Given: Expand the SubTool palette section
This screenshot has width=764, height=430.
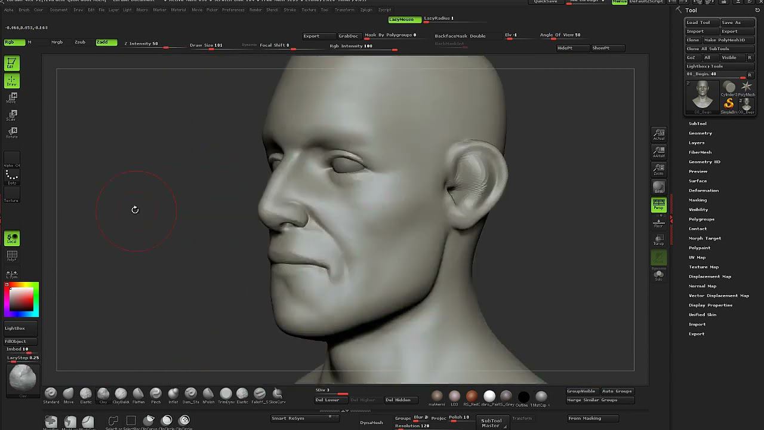Looking at the screenshot, I should [697, 124].
